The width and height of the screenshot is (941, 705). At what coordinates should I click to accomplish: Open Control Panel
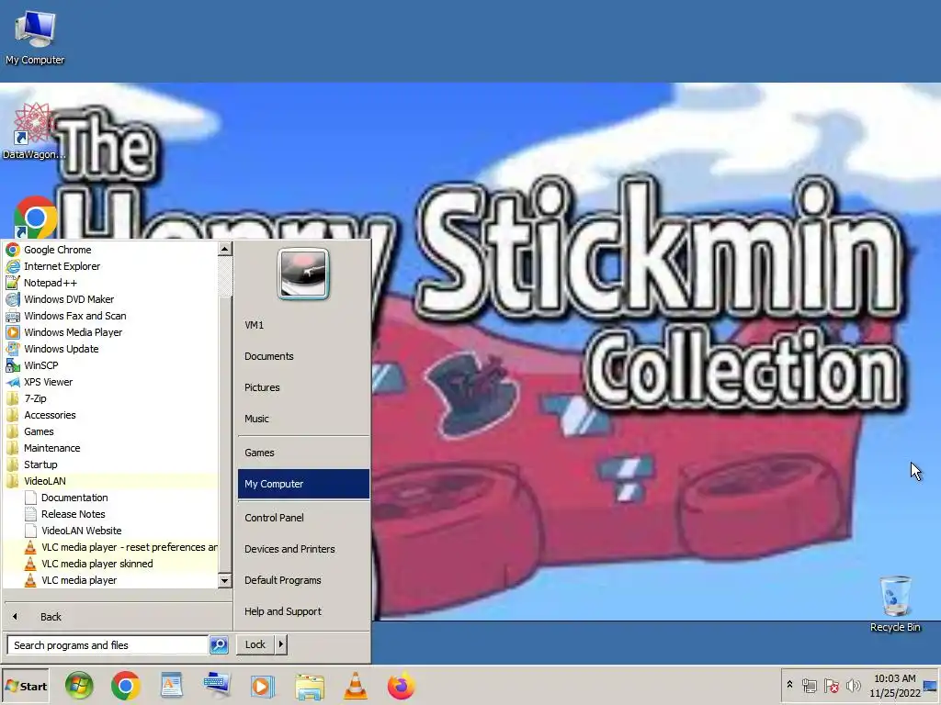click(x=303, y=518)
